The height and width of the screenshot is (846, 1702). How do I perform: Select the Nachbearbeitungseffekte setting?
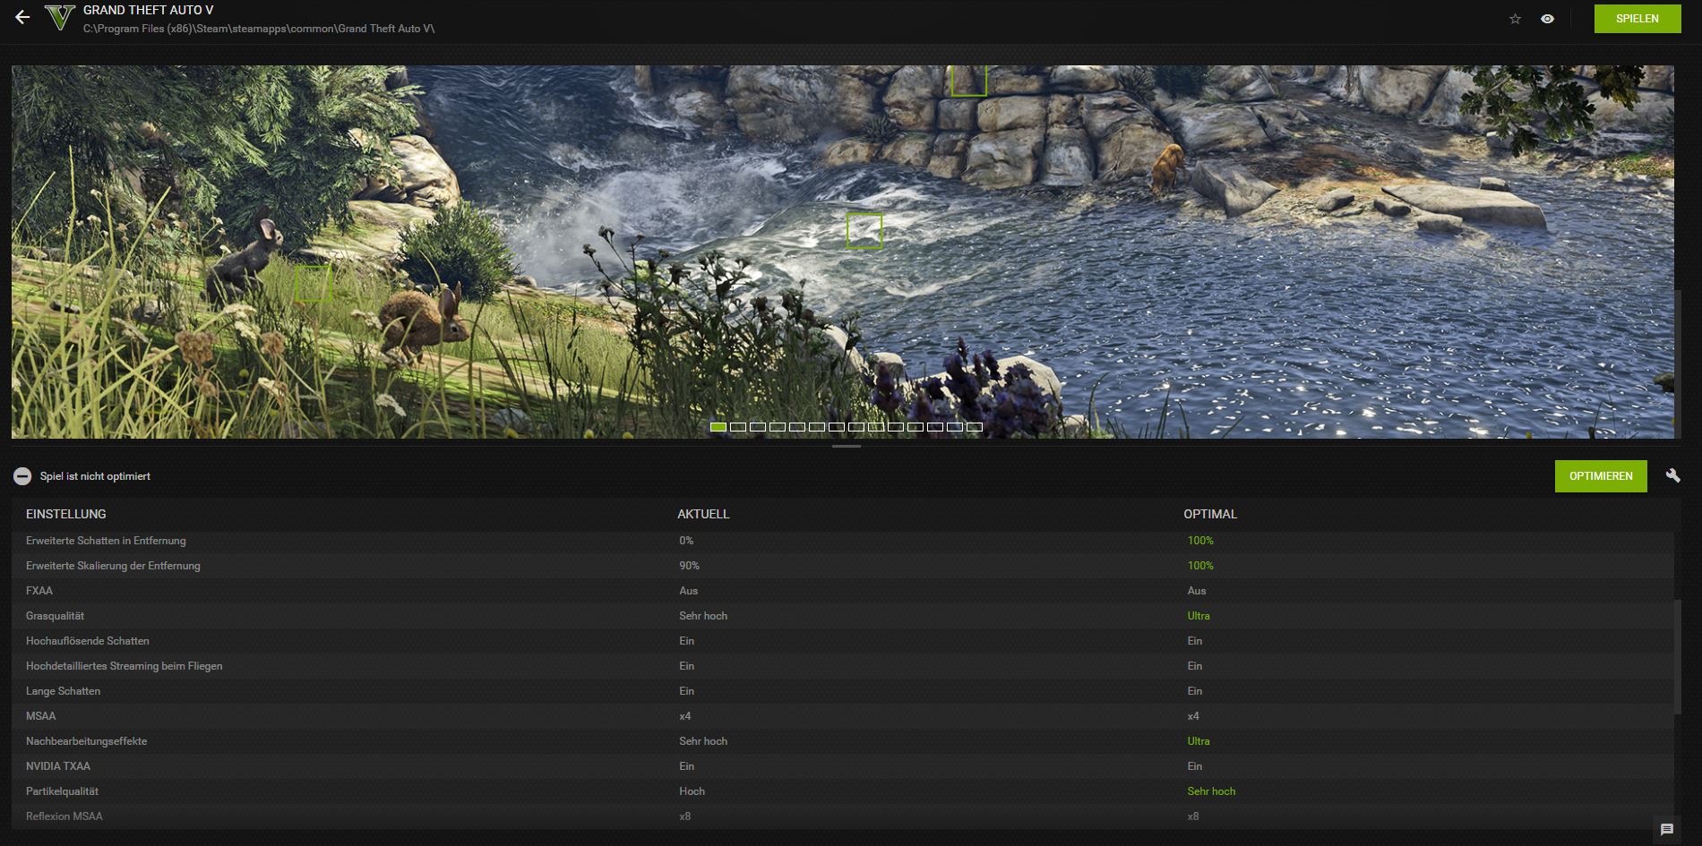tap(86, 741)
